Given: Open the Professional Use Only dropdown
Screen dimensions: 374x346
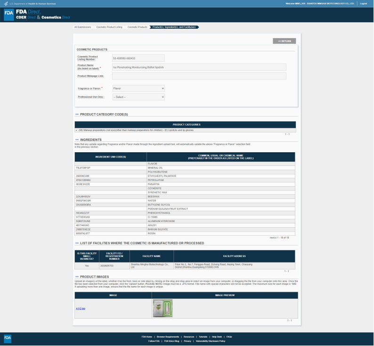Looking at the screenshot, I should click(x=138, y=97).
